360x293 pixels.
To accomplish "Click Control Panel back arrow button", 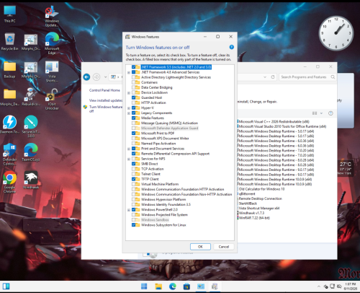I will pyautogui.click(x=86, y=77).
